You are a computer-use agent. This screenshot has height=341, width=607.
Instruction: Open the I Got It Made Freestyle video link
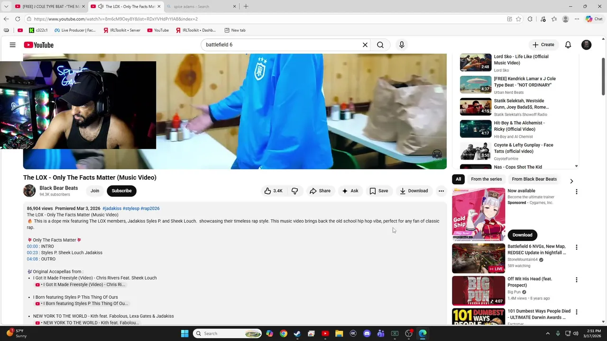(80, 285)
